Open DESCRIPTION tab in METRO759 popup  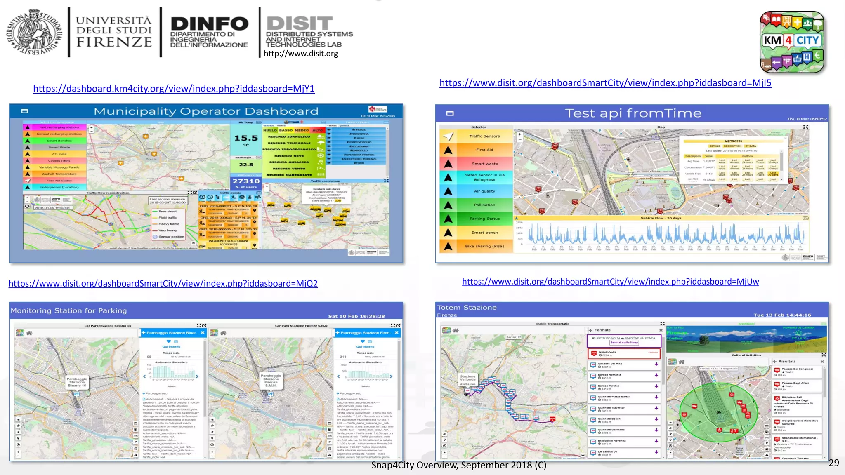pos(732,146)
